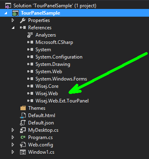Collapse the TourPanelSample project node
149x159 pixels.
[x=6, y=13]
